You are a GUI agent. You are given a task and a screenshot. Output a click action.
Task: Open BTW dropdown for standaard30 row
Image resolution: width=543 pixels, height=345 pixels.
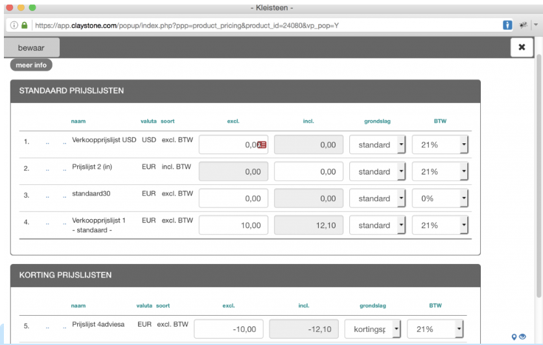440,198
